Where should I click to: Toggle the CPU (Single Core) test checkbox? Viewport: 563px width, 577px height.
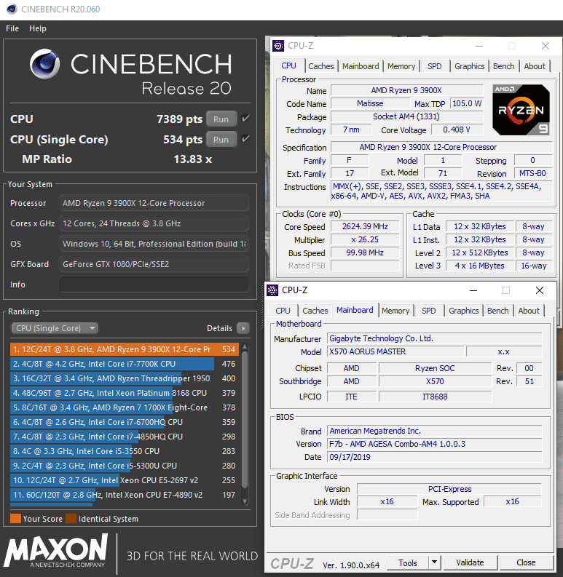pyautogui.click(x=245, y=139)
